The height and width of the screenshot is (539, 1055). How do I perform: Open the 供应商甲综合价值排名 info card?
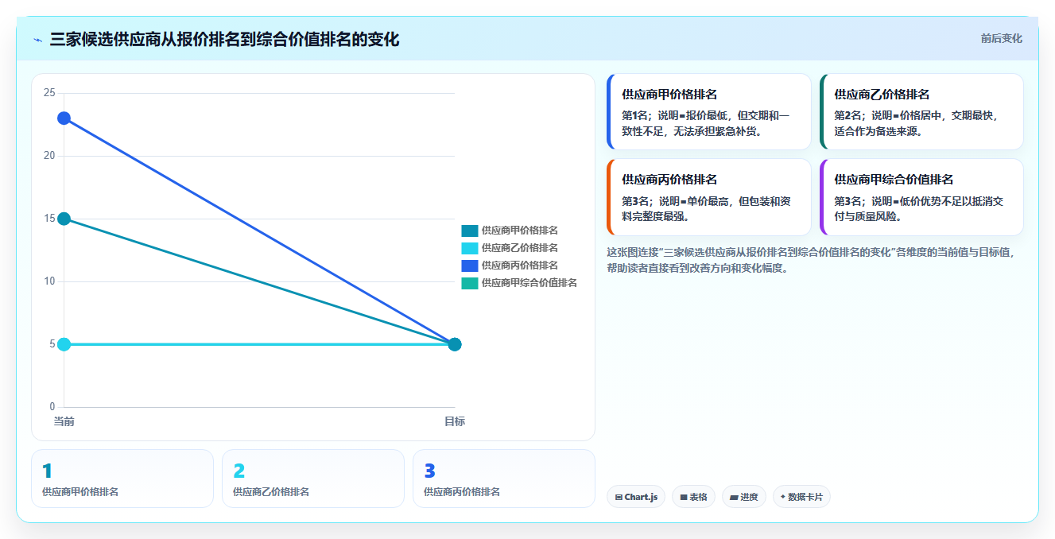(921, 197)
